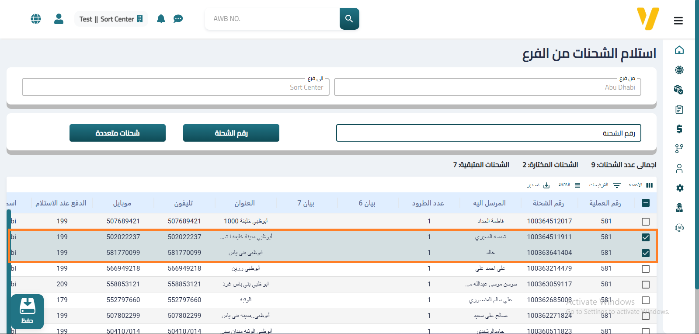699x334 pixels.
Task: Sort by بيان 7 column header
Action: (x=306, y=203)
